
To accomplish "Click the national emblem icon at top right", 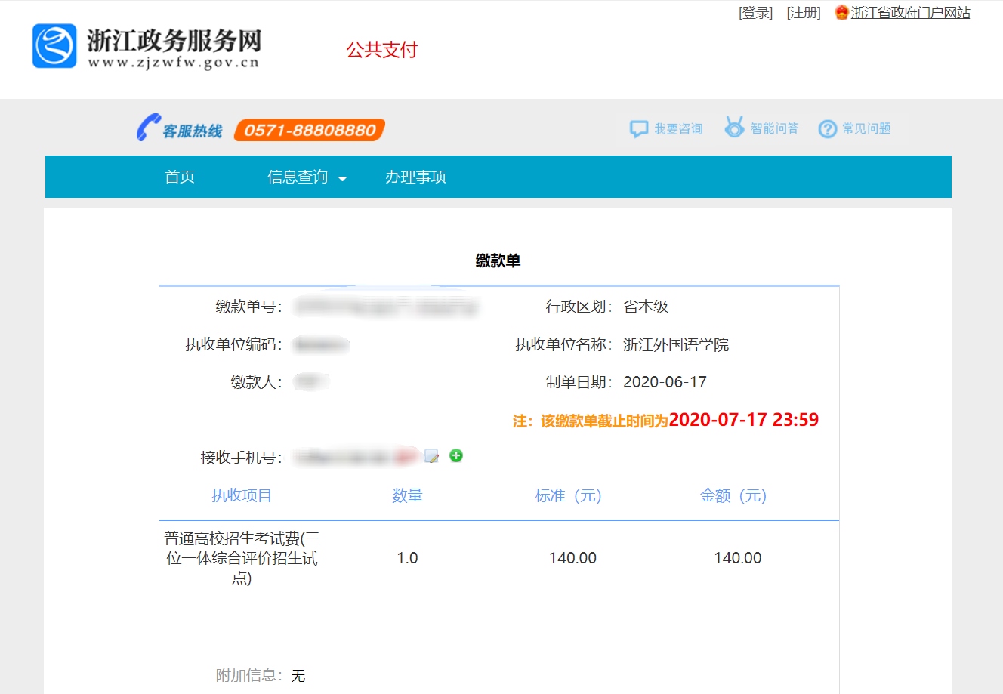I will pos(841,12).
